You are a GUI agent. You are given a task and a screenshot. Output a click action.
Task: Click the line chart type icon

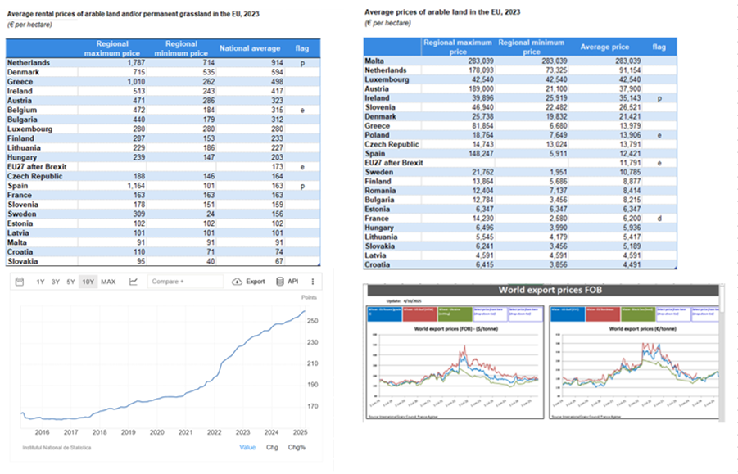[x=133, y=282]
